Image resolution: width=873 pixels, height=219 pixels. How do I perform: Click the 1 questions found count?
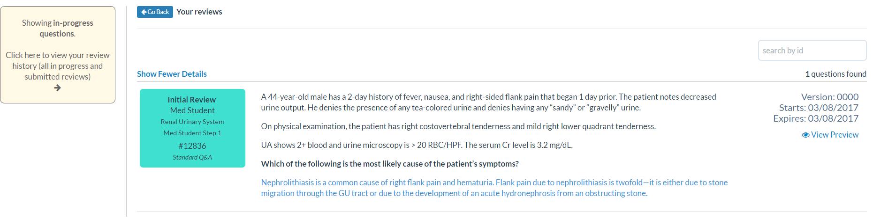coord(836,74)
